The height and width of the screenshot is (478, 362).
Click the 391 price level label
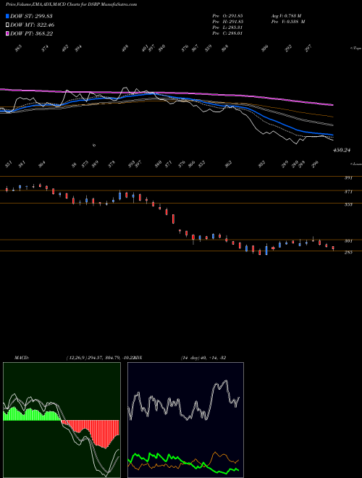click(x=348, y=178)
